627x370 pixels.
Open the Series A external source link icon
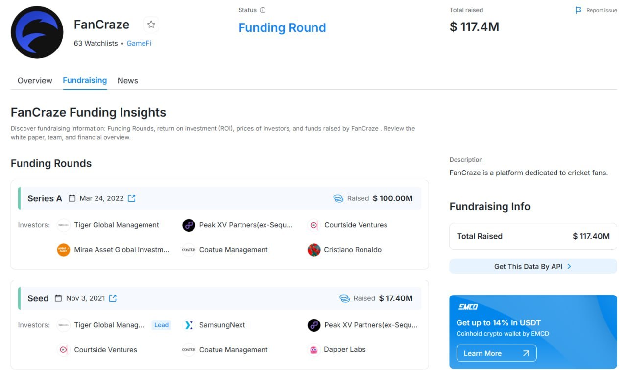pos(132,198)
